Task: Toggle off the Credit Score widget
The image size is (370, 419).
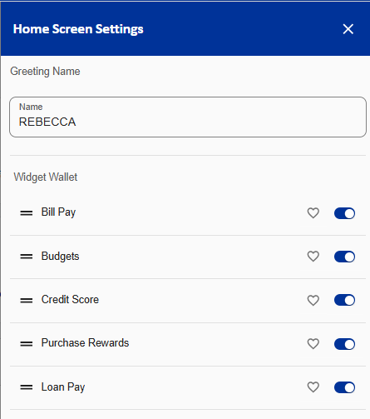Action: pos(344,300)
